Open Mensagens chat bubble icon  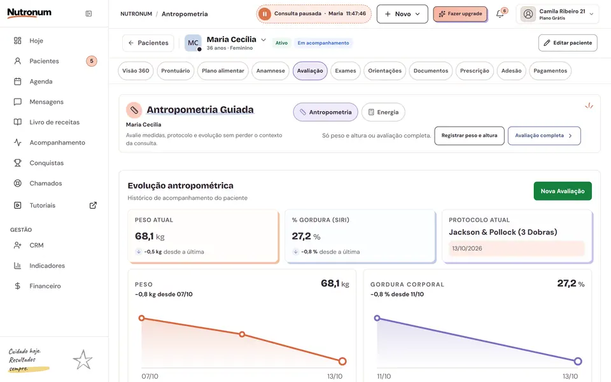tap(18, 102)
